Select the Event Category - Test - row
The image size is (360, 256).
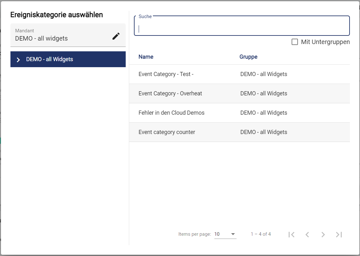(x=166, y=74)
